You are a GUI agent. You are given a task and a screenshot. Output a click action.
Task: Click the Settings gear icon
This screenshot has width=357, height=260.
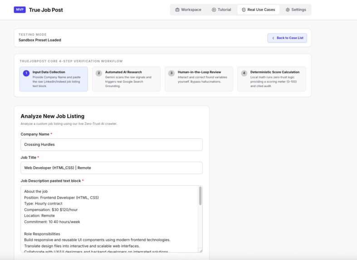pyautogui.click(x=288, y=10)
